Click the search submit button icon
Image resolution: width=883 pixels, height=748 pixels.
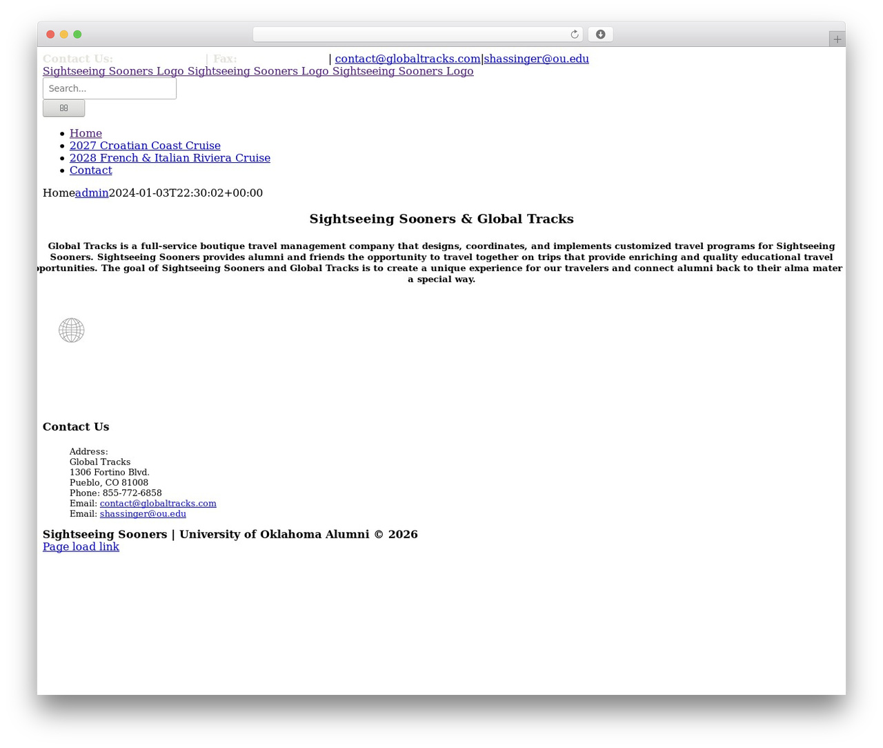click(63, 108)
